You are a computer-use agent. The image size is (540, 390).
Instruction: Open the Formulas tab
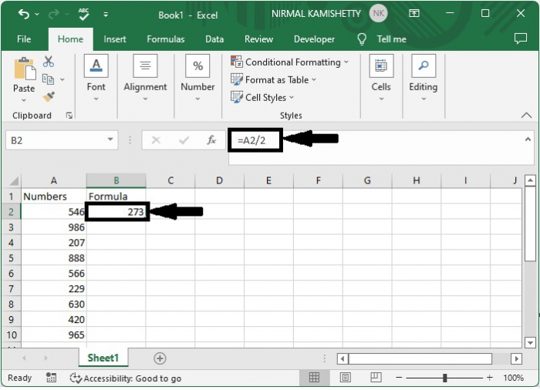tap(166, 39)
